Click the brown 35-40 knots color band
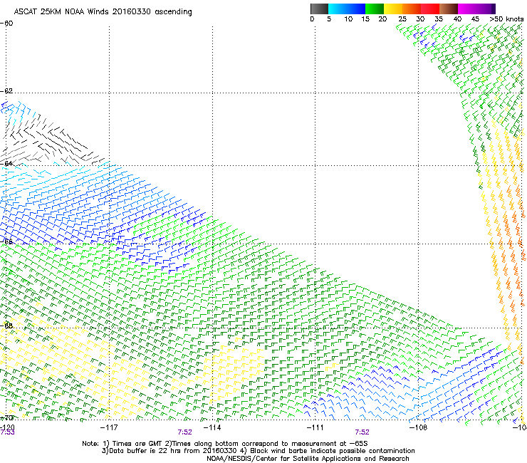This screenshot has width=527, height=463. pyautogui.click(x=449, y=9)
